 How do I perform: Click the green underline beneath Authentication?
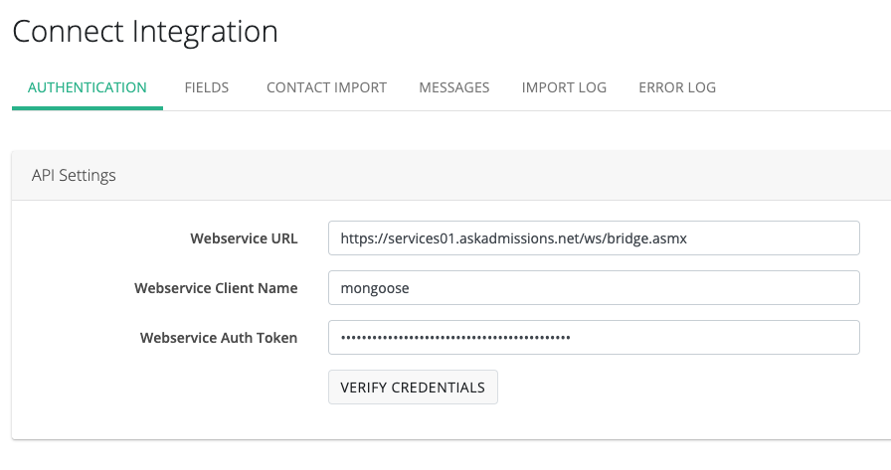click(88, 108)
